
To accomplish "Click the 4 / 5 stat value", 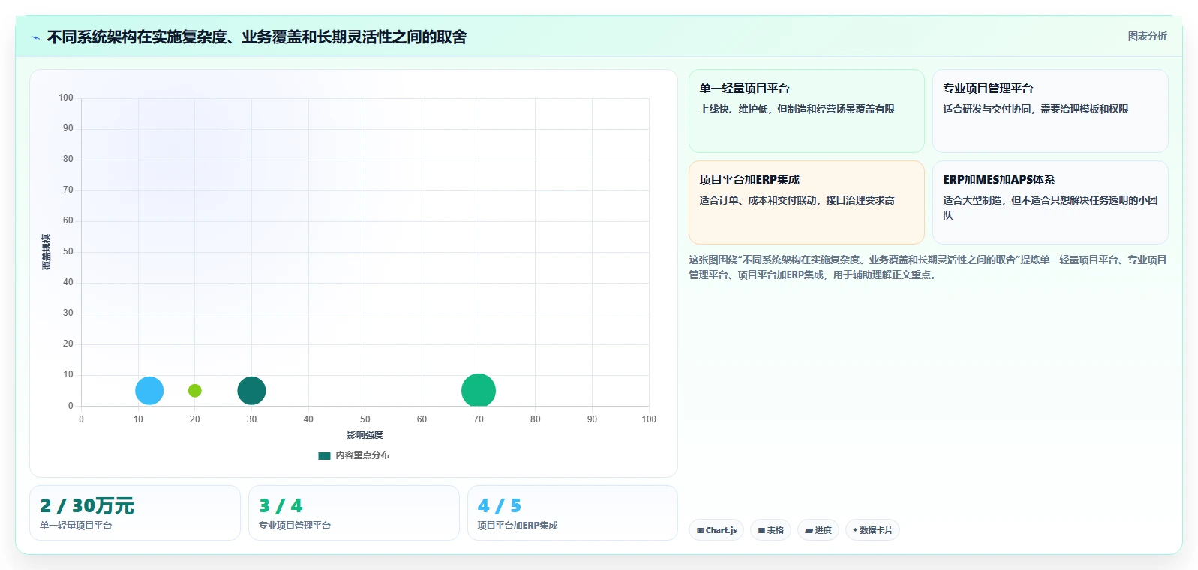I will (x=500, y=506).
